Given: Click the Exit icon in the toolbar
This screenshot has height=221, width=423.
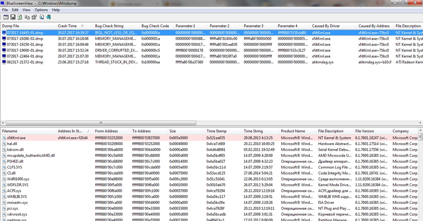Looking at the screenshot, I should coord(48,17).
